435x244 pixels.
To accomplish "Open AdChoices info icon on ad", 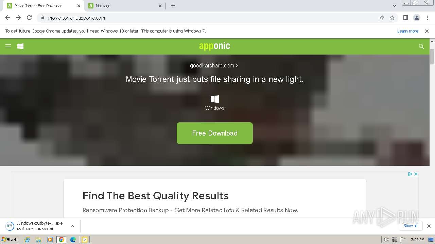I will coord(410,174).
